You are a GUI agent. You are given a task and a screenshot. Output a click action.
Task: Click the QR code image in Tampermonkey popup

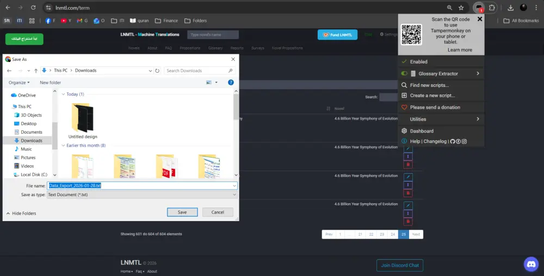(x=411, y=34)
